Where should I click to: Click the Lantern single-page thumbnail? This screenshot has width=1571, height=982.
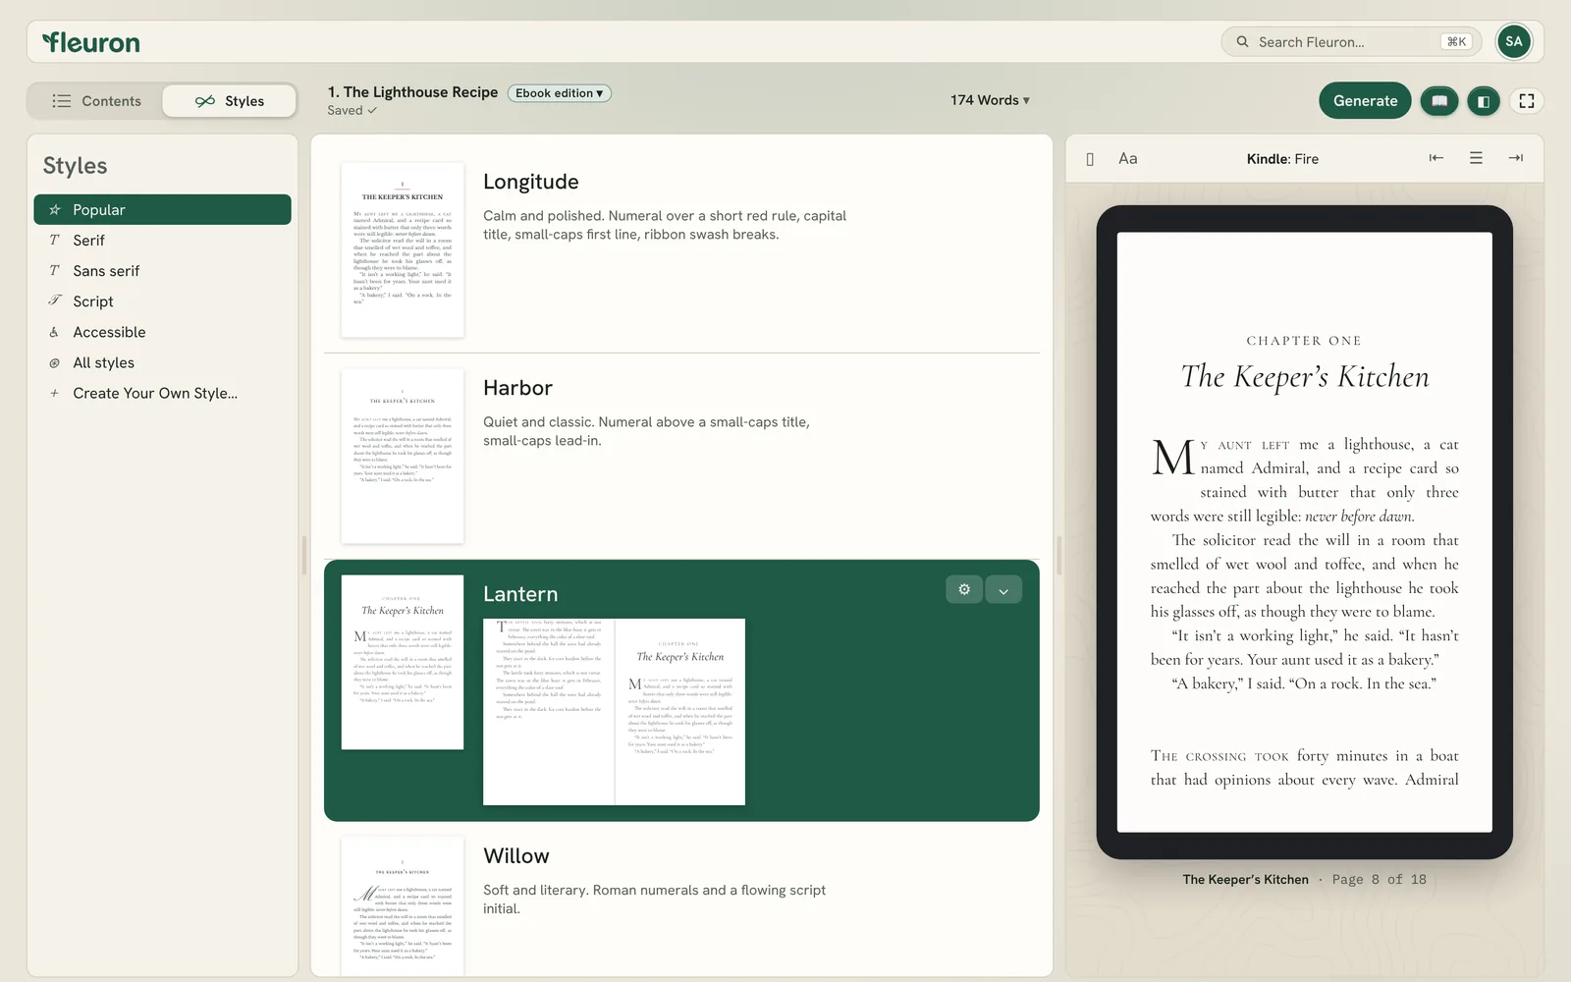[403, 662]
